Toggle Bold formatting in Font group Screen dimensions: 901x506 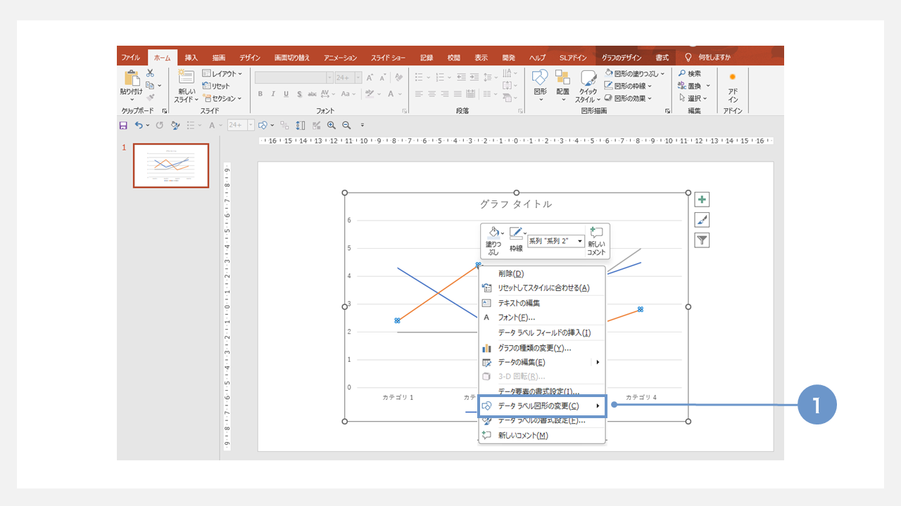pyautogui.click(x=260, y=93)
